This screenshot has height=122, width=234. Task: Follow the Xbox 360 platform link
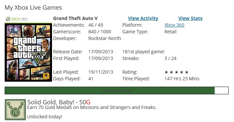(174, 25)
